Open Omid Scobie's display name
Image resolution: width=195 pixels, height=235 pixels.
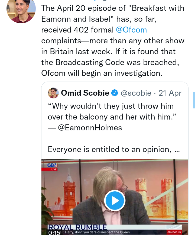tap(85, 93)
